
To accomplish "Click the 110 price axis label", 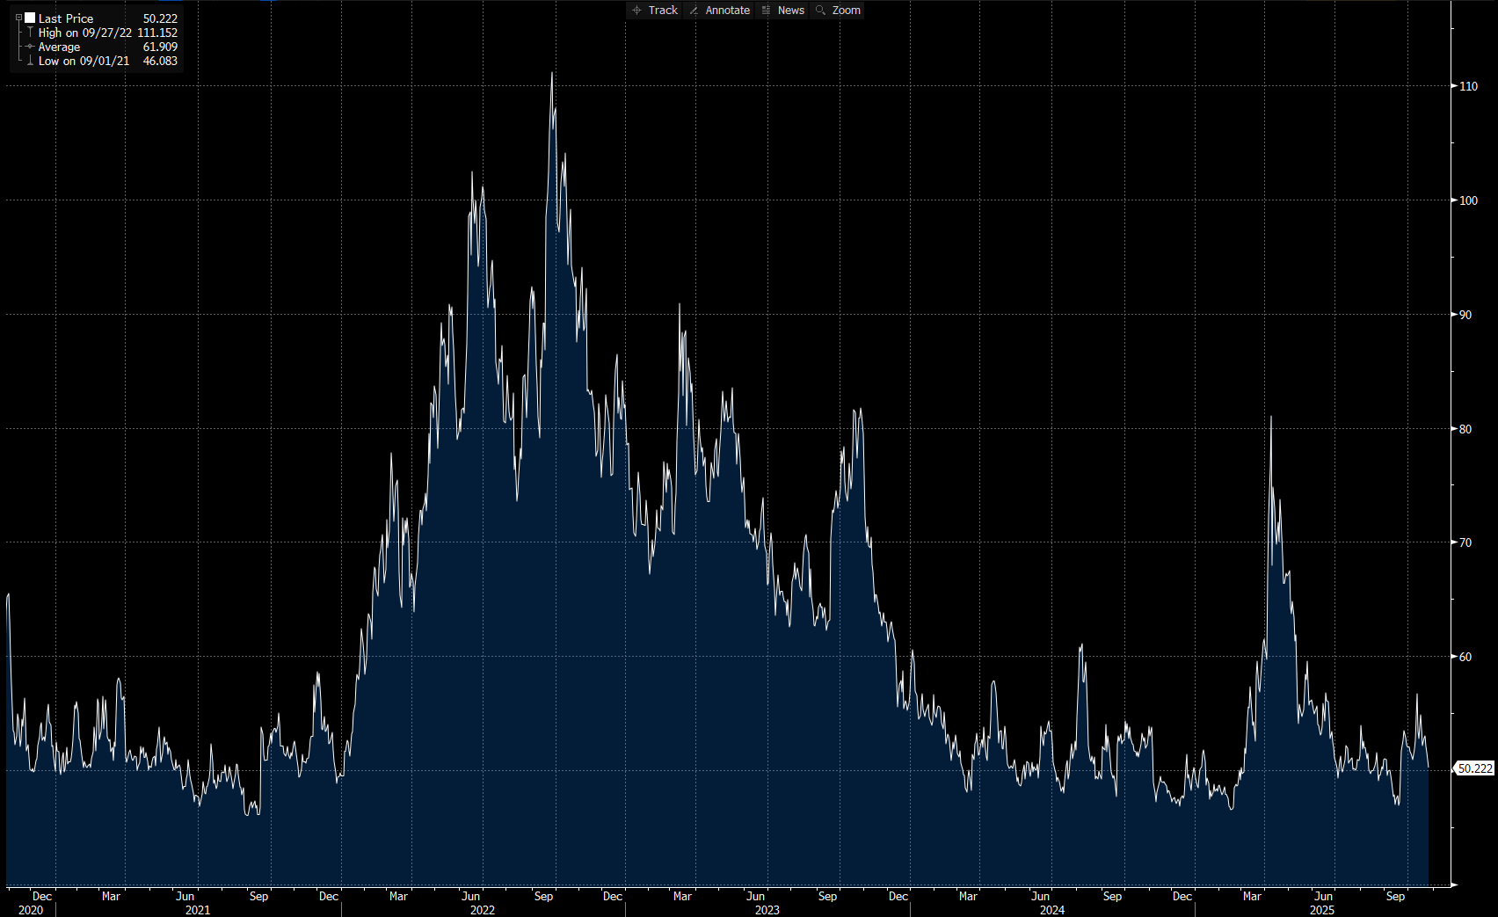I will click(1468, 86).
